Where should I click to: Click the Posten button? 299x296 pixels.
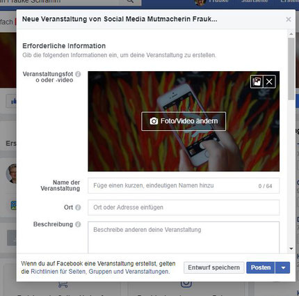pyautogui.click(x=261, y=267)
